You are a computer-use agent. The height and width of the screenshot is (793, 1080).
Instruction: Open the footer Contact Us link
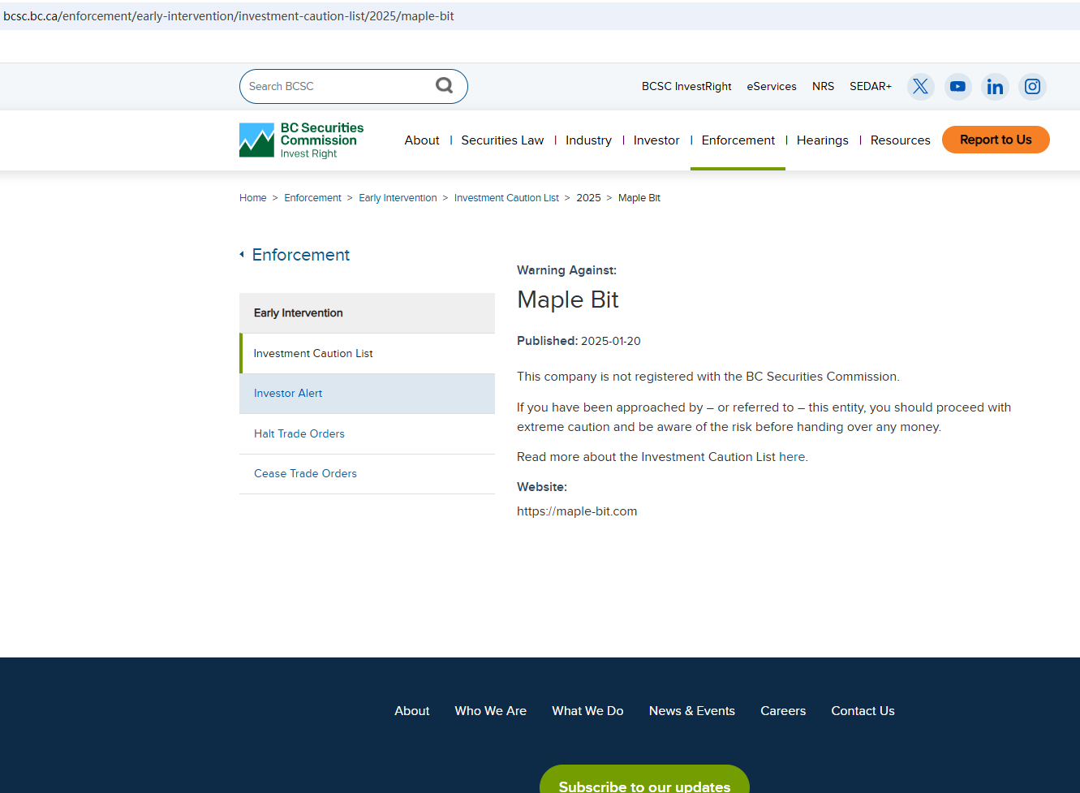[x=863, y=711]
